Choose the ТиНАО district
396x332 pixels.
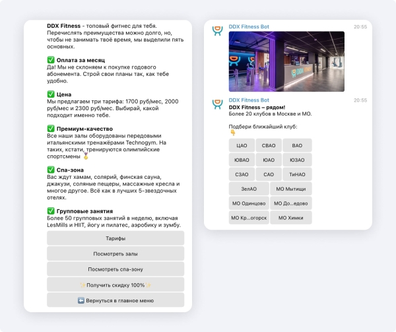pos(297,174)
